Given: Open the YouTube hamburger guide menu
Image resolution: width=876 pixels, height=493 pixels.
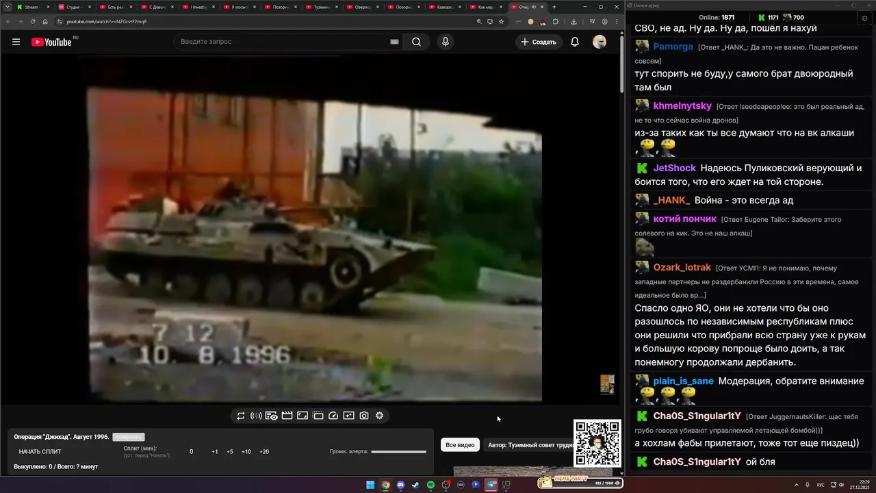Looking at the screenshot, I should point(16,42).
